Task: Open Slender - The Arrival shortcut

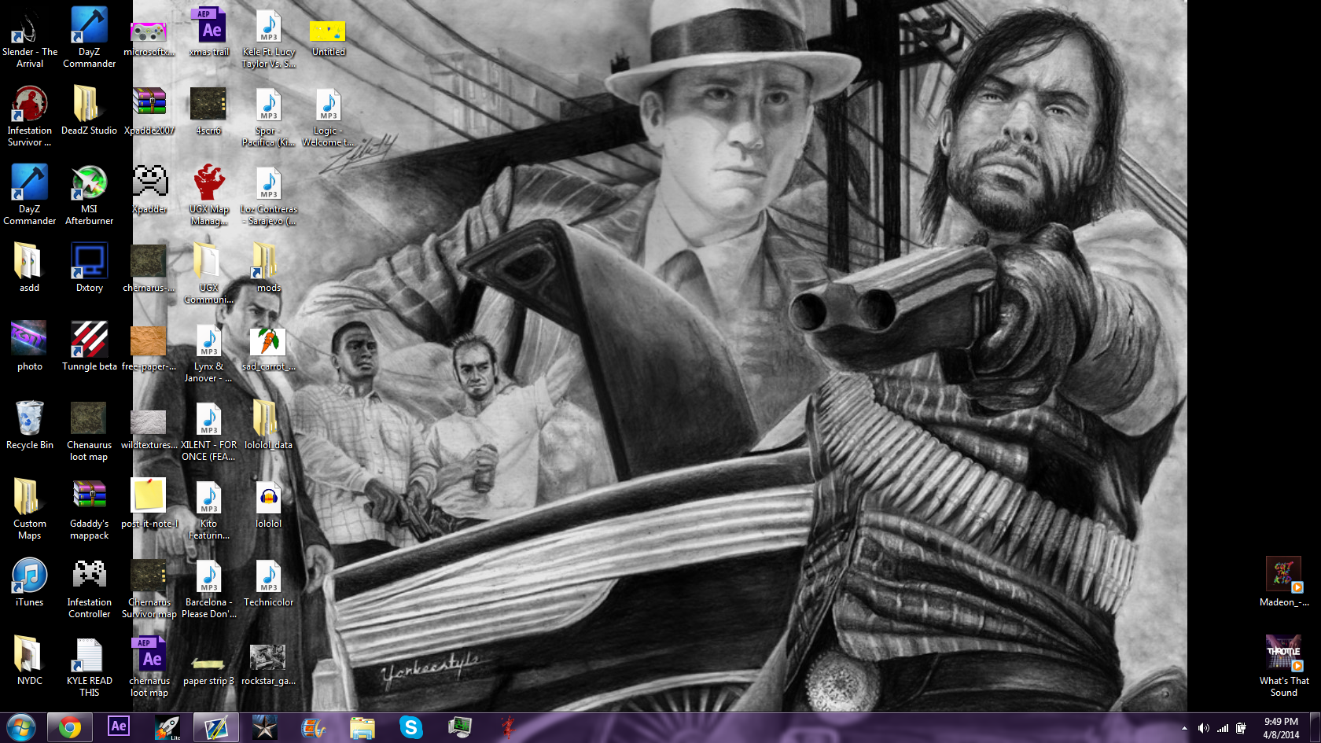Action: [x=30, y=37]
